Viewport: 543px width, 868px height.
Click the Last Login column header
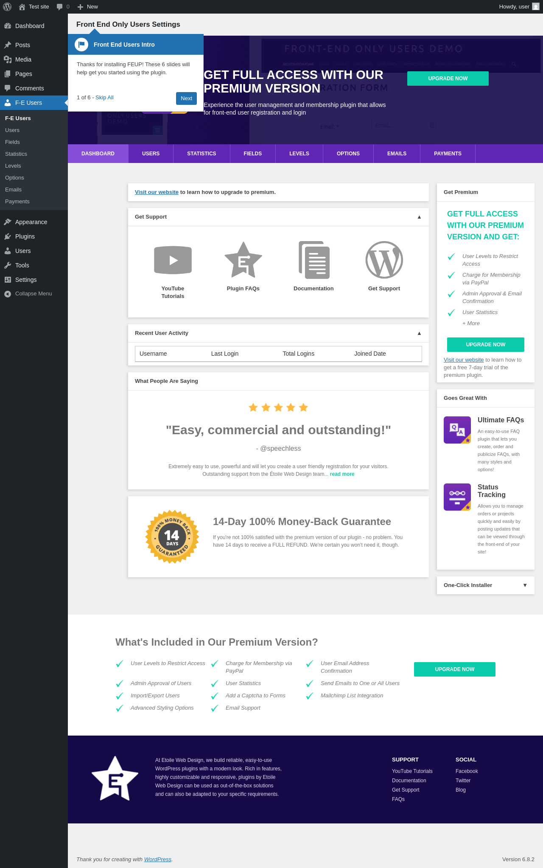click(x=225, y=354)
